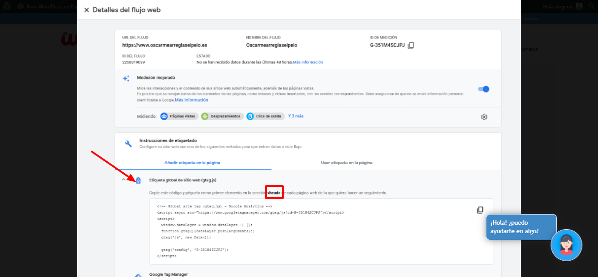Image resolution: width=598 pixels, height=277 pixels.
Task: Close the Detalles del flujo web panel
Action: point(86,10)
